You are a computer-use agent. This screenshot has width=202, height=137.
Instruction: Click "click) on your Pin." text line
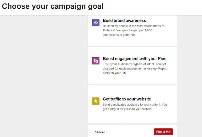[x=115, y=73]
